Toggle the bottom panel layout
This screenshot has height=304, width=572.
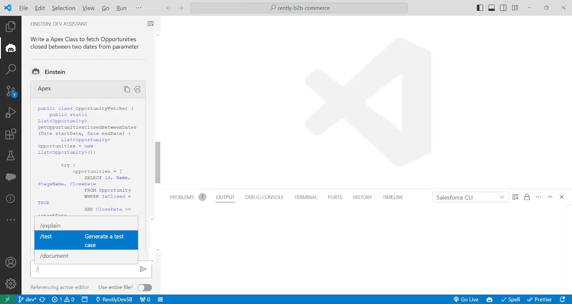(x=492, y=8)
